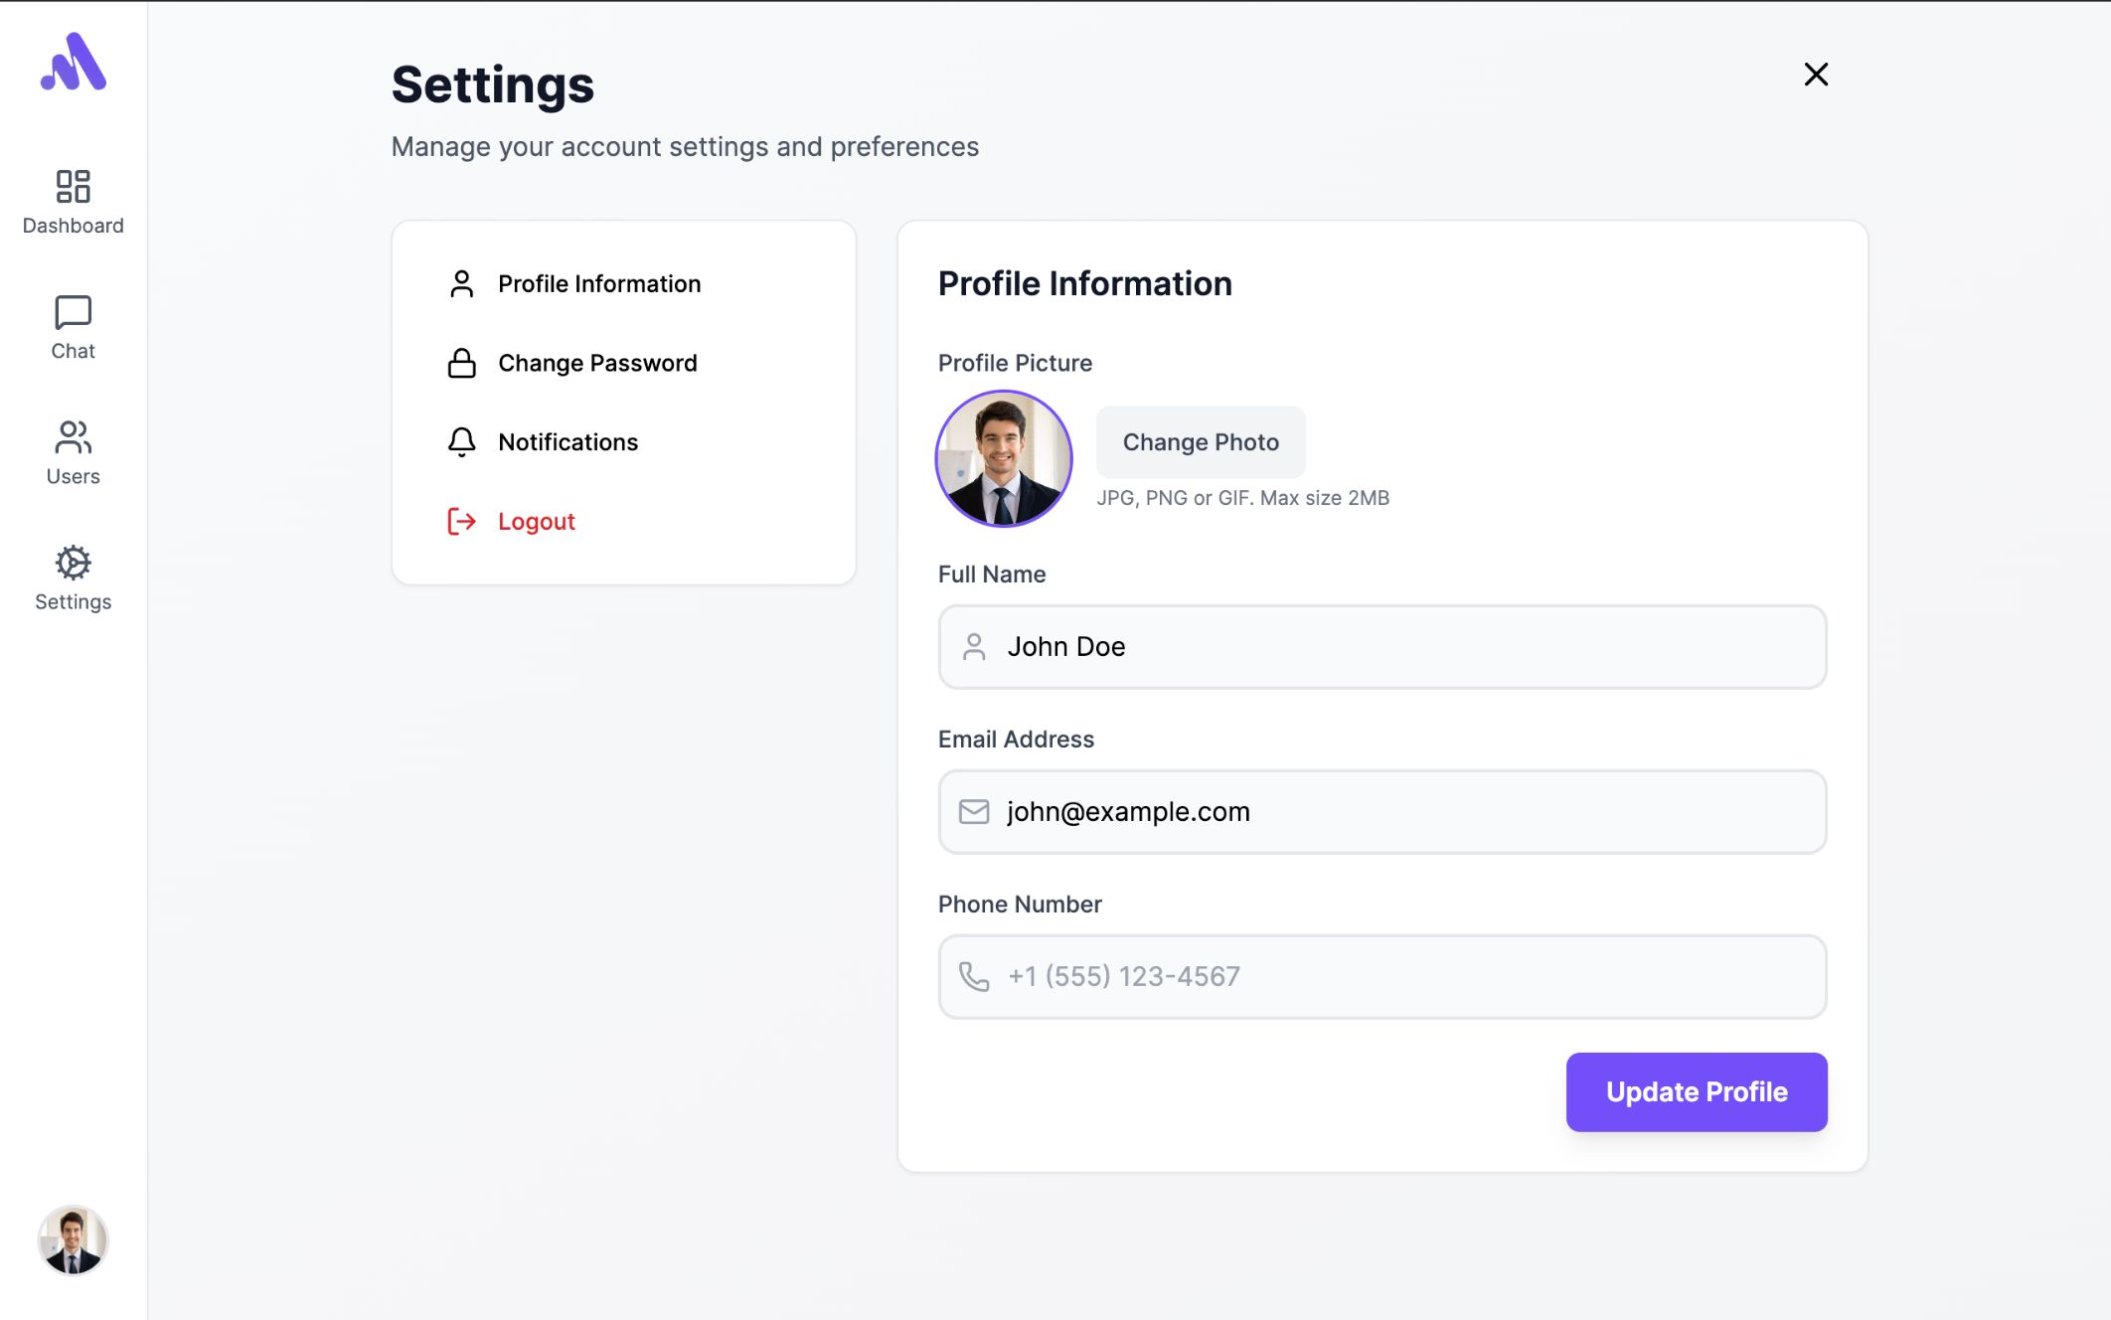Open the Notifications settings section
This screenshot has width=2111, height=1320.
(x=568, y=441)
